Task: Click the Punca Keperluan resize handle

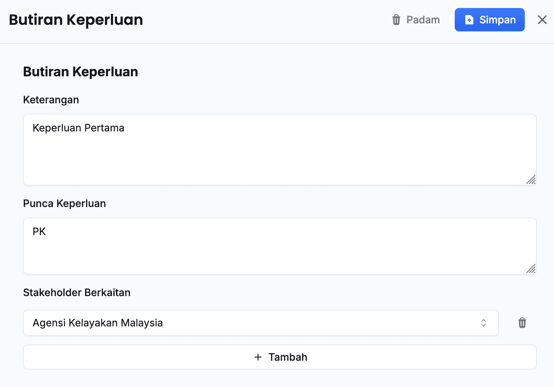Action: [x=531, y=269]
